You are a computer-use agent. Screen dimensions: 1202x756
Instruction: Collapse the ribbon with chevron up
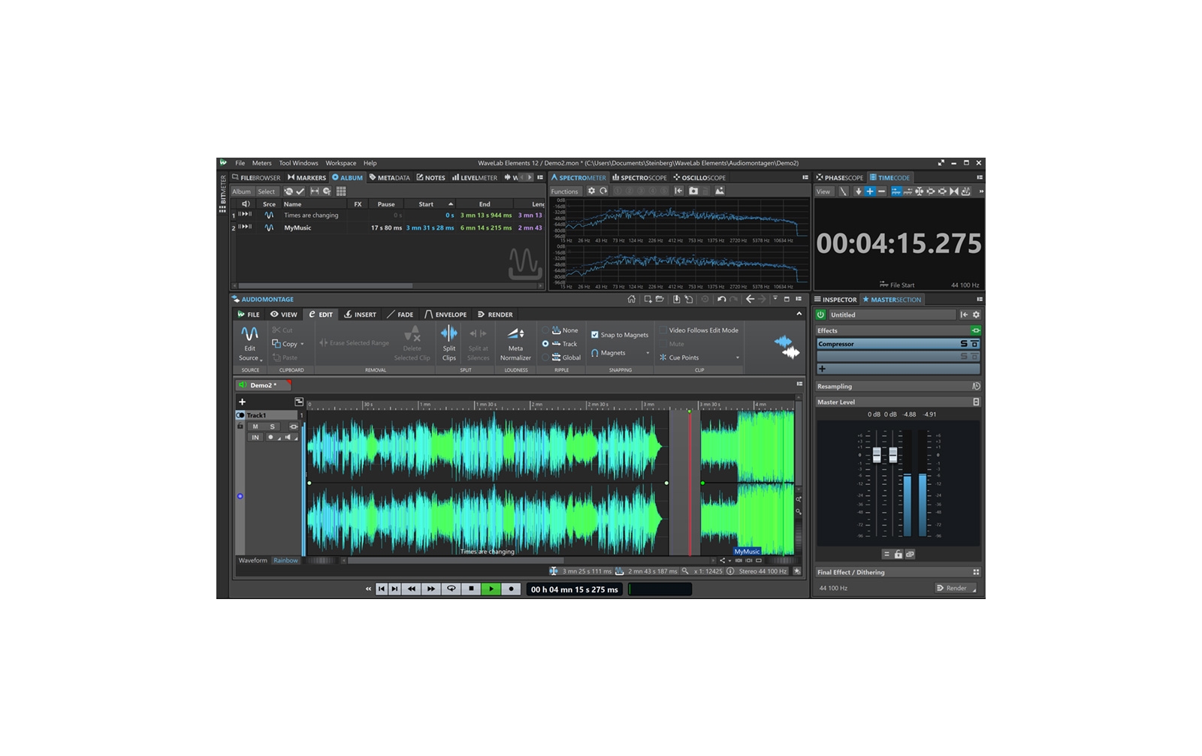(799, 314)
